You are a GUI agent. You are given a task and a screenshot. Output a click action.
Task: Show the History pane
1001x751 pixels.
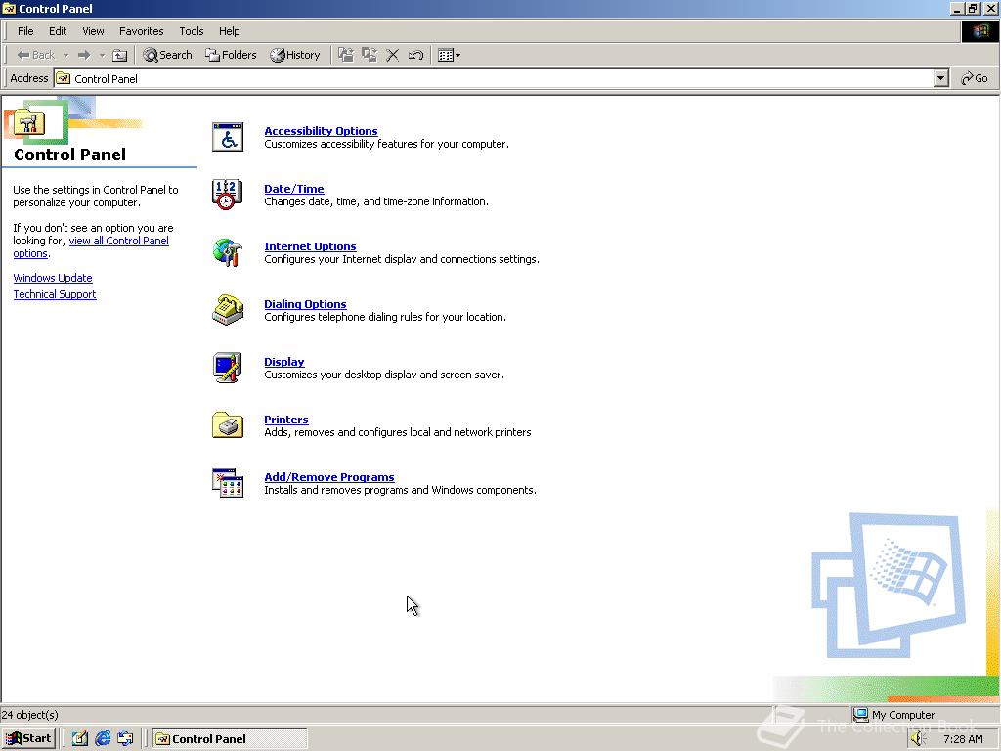[295, 55]
